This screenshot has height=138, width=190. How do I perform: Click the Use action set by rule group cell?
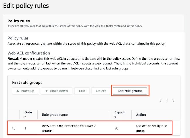pos(151,128)
